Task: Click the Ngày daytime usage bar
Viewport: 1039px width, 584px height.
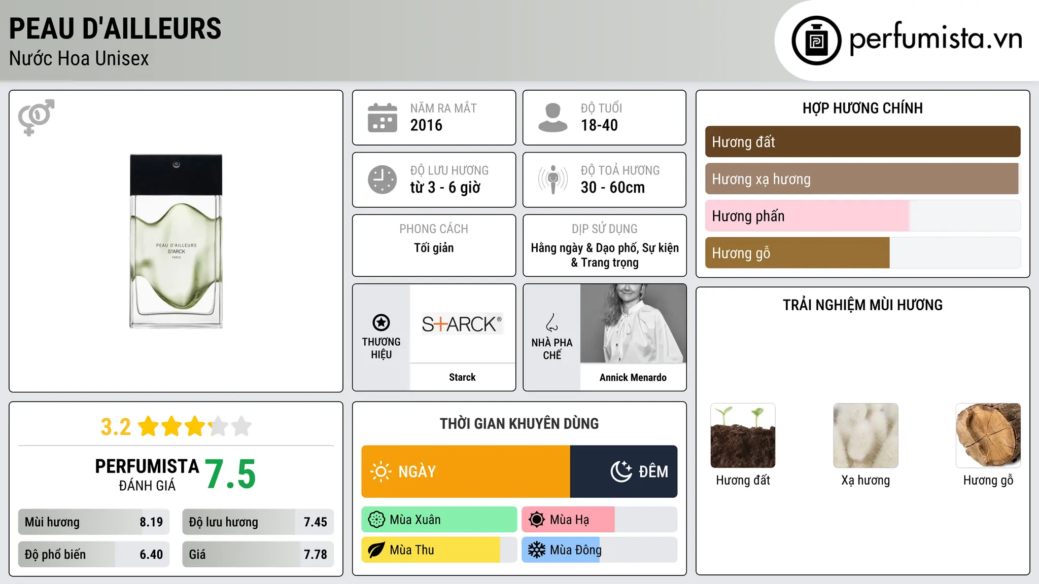Action: pos(466,471)
